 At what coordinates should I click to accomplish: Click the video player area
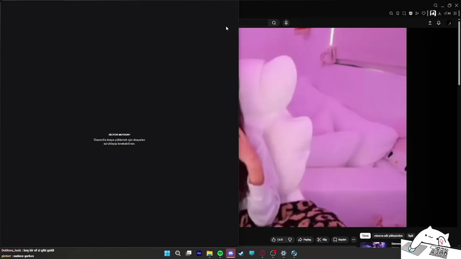pyautogui.click(x=322, y=127)
